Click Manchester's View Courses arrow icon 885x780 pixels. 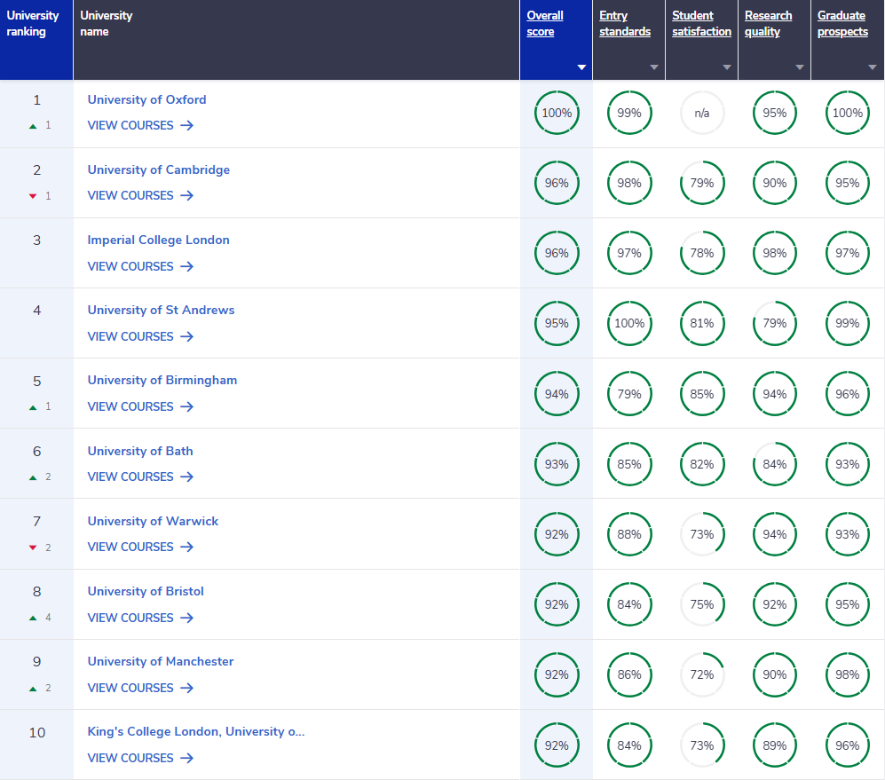pyautogui.click(x=186, y=688)
